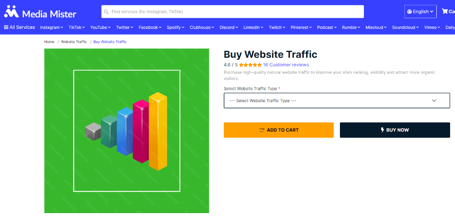
Task: Expand the English language selector
Action: (420, 12)
